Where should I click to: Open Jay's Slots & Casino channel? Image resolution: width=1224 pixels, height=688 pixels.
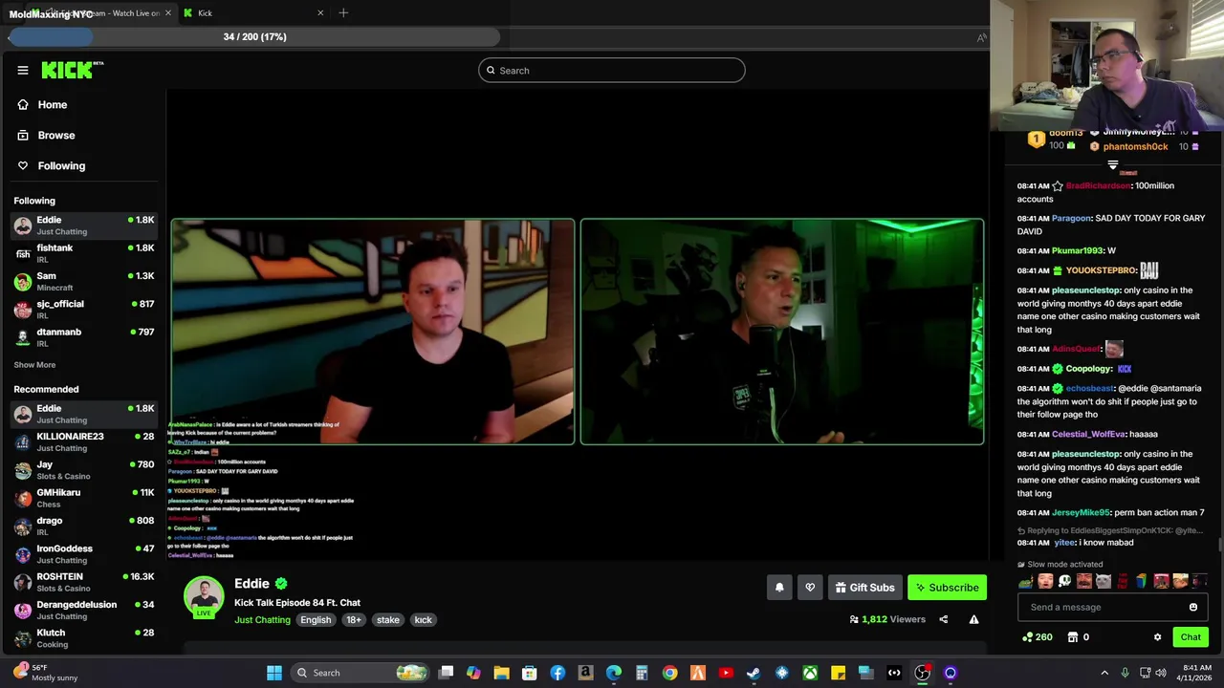[83, 470]
